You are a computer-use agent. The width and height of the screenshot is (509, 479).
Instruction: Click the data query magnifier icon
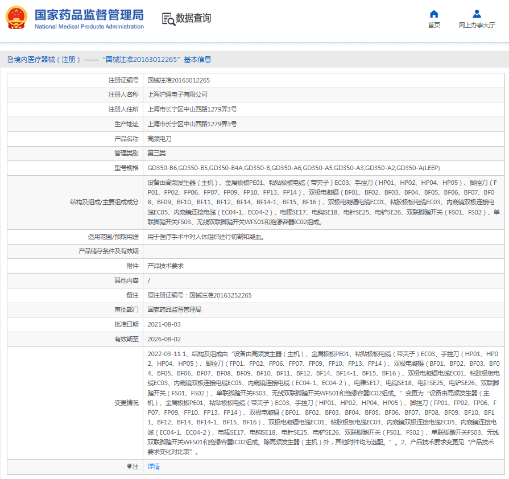[x=168, y=19]
